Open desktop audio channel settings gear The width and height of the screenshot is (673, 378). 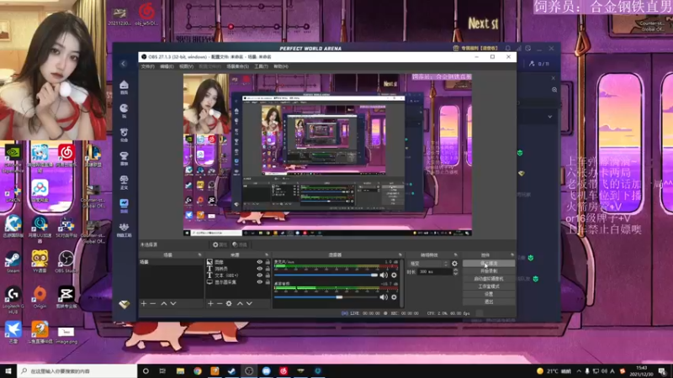(394, 297)
